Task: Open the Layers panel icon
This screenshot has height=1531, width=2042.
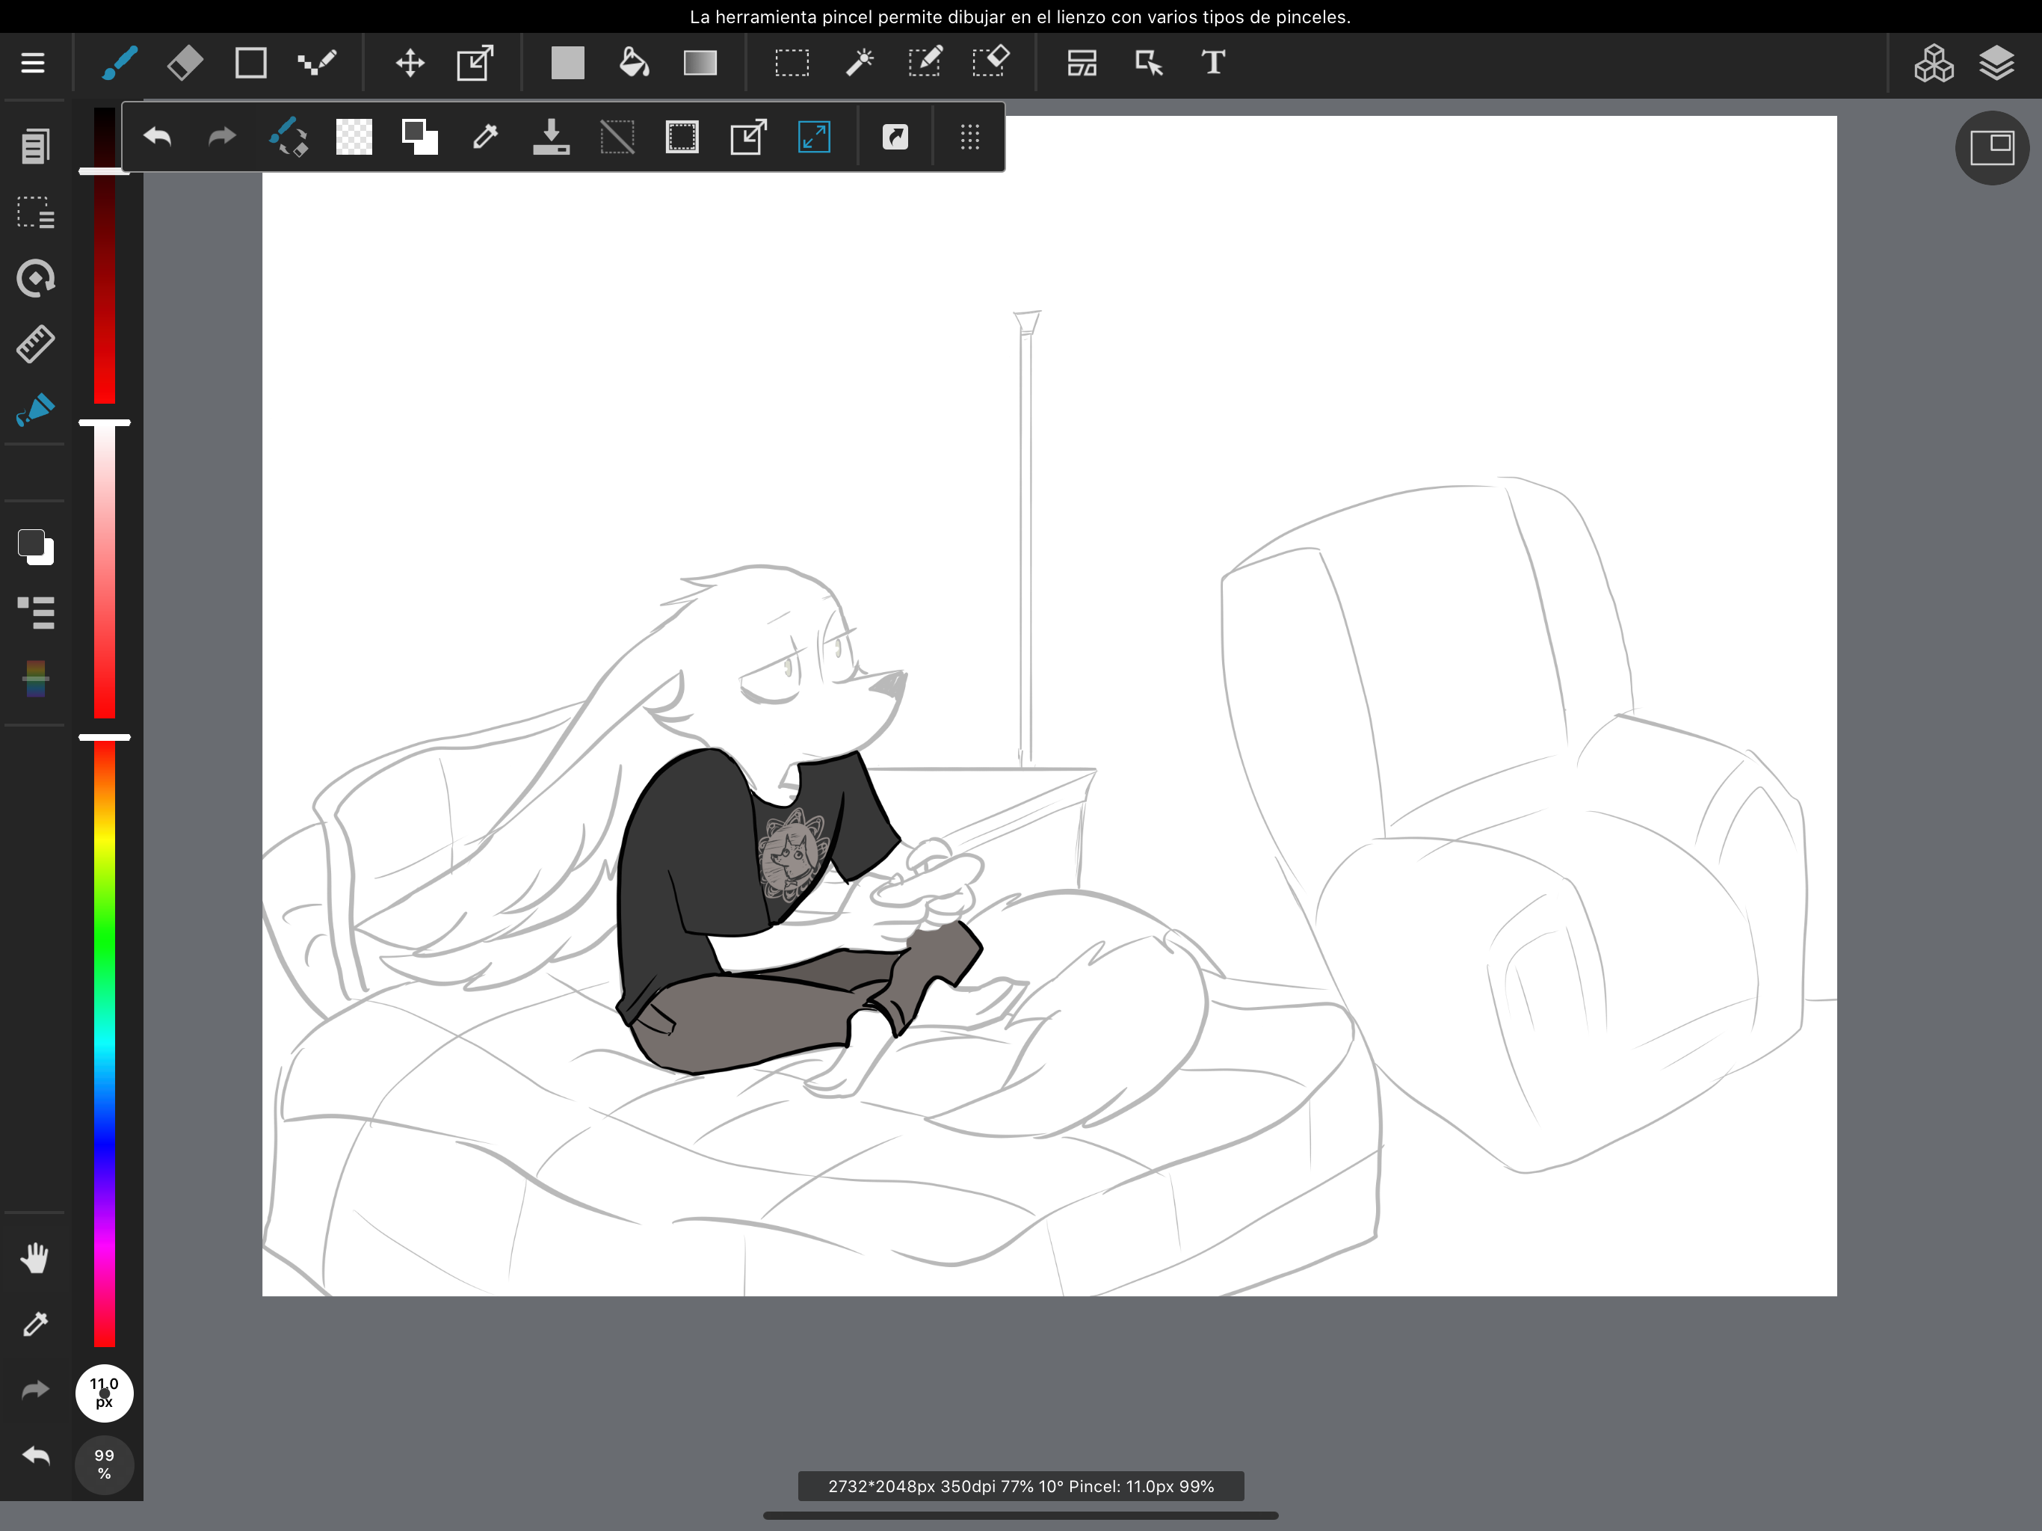Action: pyautogui.click(x=1996, y=63)
